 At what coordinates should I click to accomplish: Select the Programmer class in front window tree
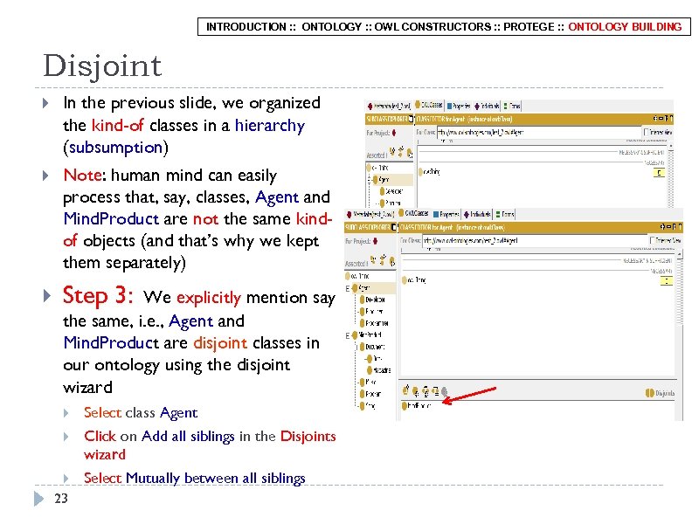pyautogui.click(x=374, y=323)
